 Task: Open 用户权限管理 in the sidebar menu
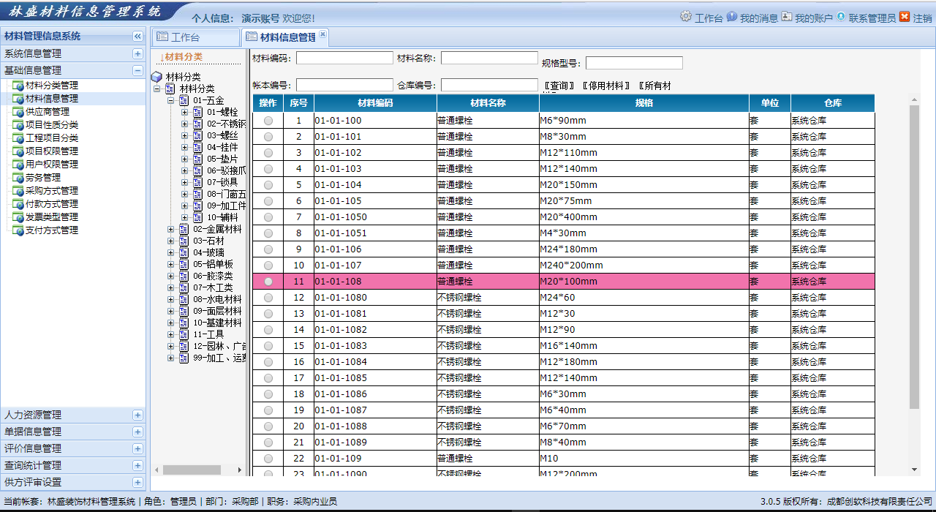coord(51,165)
